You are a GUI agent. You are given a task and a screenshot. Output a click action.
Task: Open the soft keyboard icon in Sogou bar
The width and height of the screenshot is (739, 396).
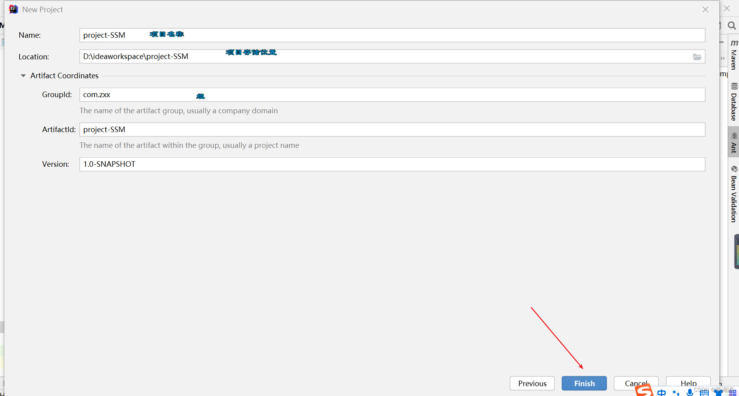[x=704, y=392]
